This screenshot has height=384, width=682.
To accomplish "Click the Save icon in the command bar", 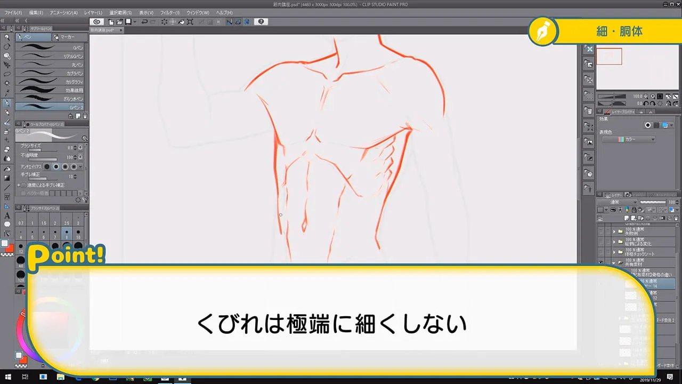I will pos(128,21).
